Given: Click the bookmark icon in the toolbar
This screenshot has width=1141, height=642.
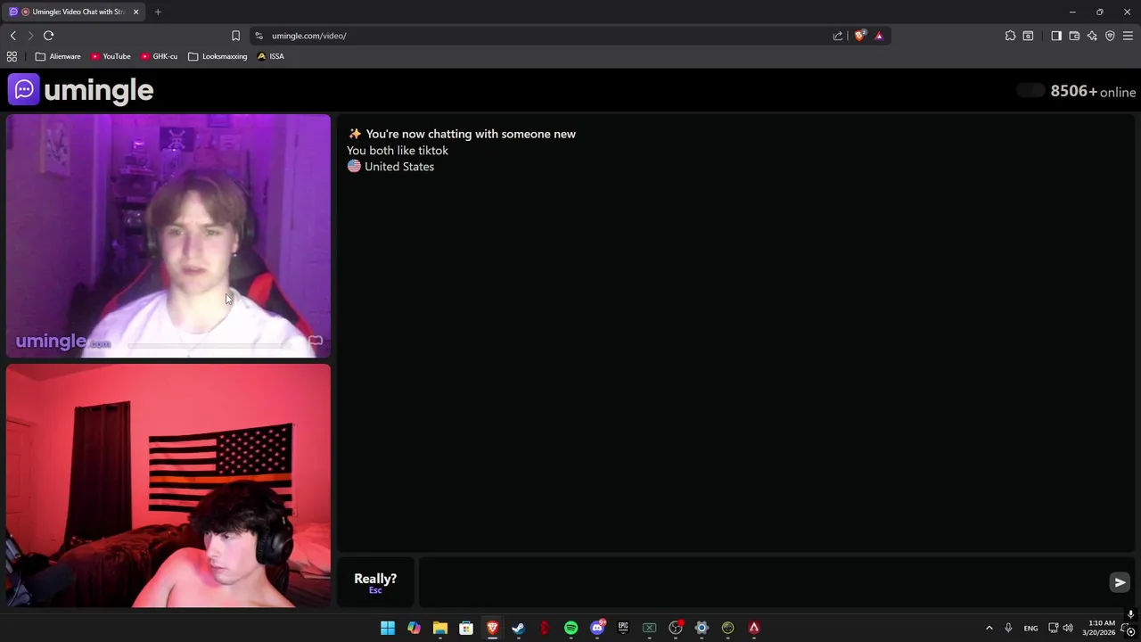Looking at the screenshot, I should [235, 36].
